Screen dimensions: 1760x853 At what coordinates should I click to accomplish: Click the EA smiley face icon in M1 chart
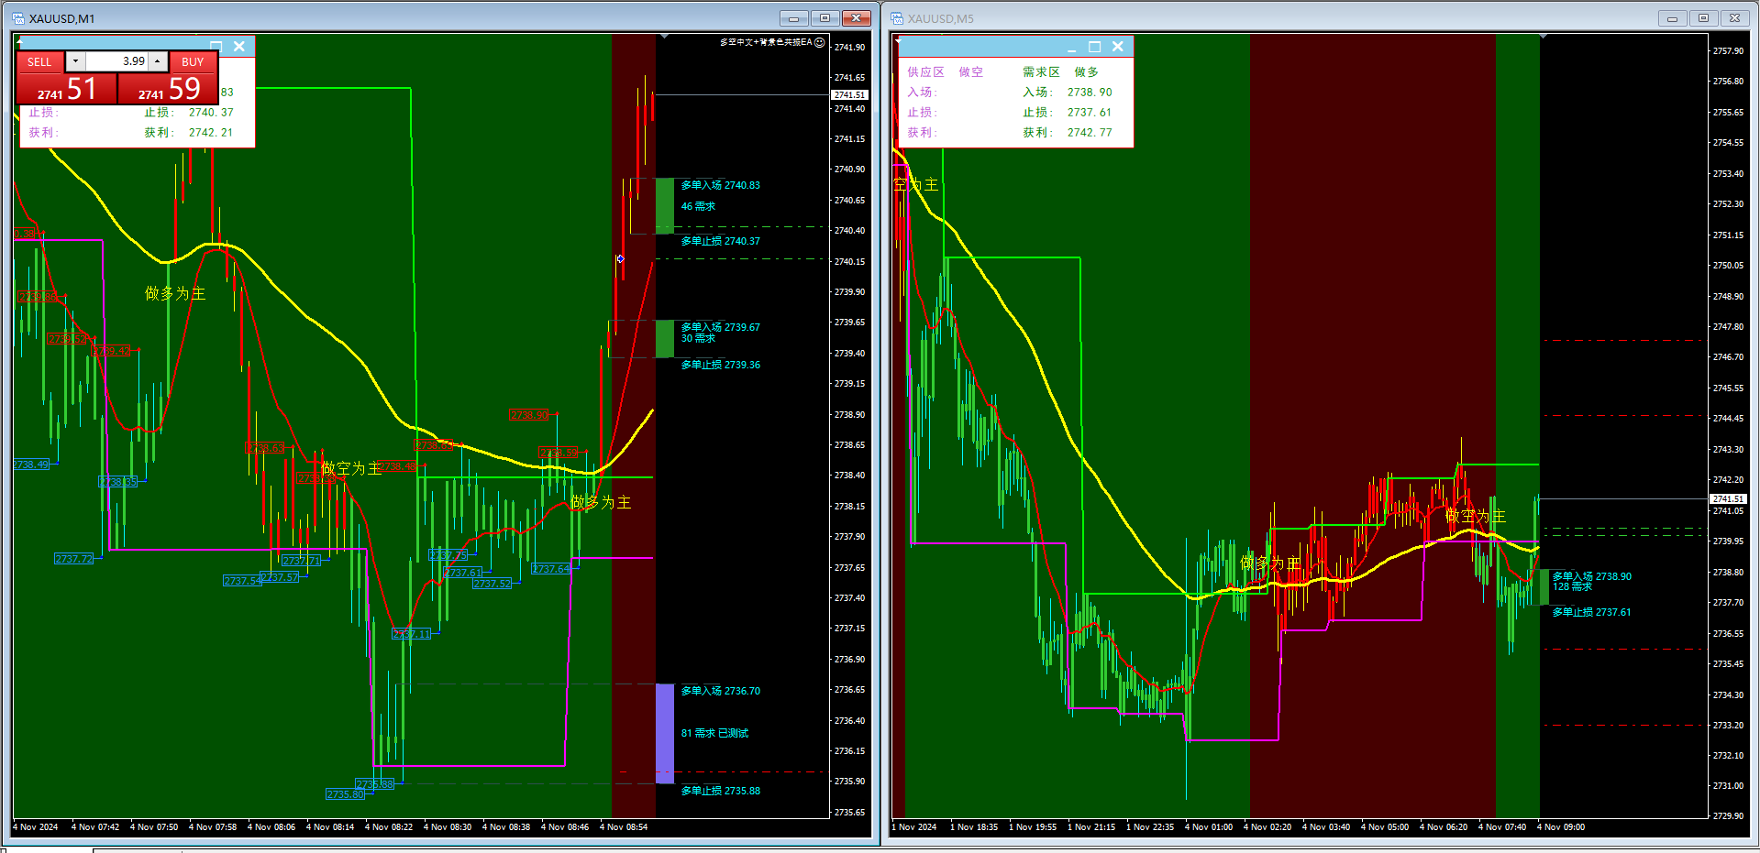tap(820, 42)
